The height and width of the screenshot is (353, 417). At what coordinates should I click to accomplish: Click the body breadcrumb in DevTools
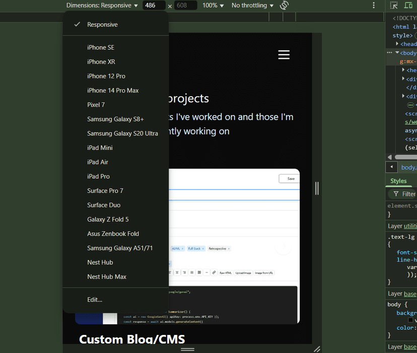pyautogui.click(x=409, y=167)
